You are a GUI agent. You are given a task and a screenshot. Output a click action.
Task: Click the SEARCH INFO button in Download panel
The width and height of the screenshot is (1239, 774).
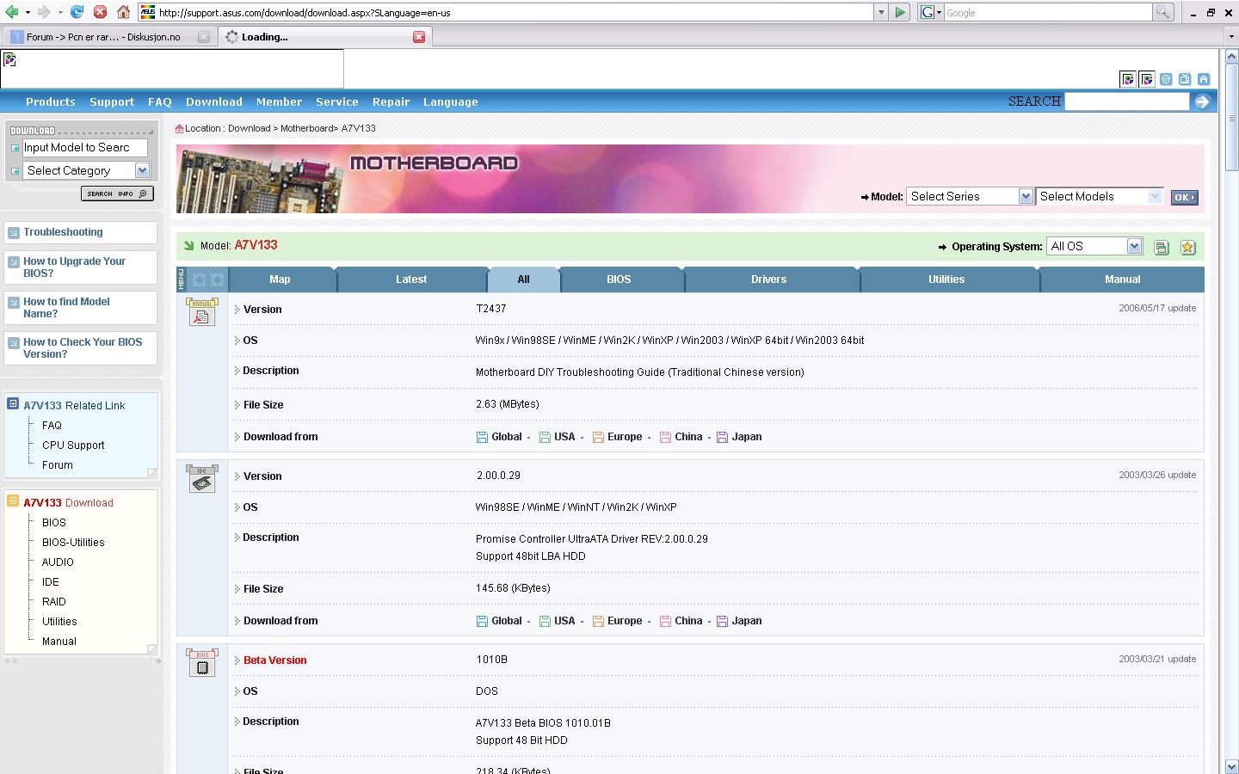pos(117,193)
